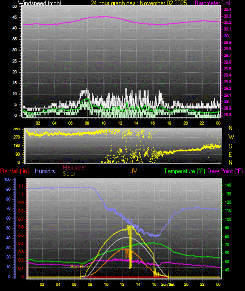Screen dimensions: 245x291
Task: Click the 90 humidity scale value
Action: [x=8, y=190]
